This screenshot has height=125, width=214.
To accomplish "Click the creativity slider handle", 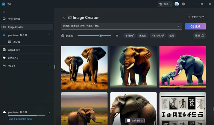I will coord(101,36).
